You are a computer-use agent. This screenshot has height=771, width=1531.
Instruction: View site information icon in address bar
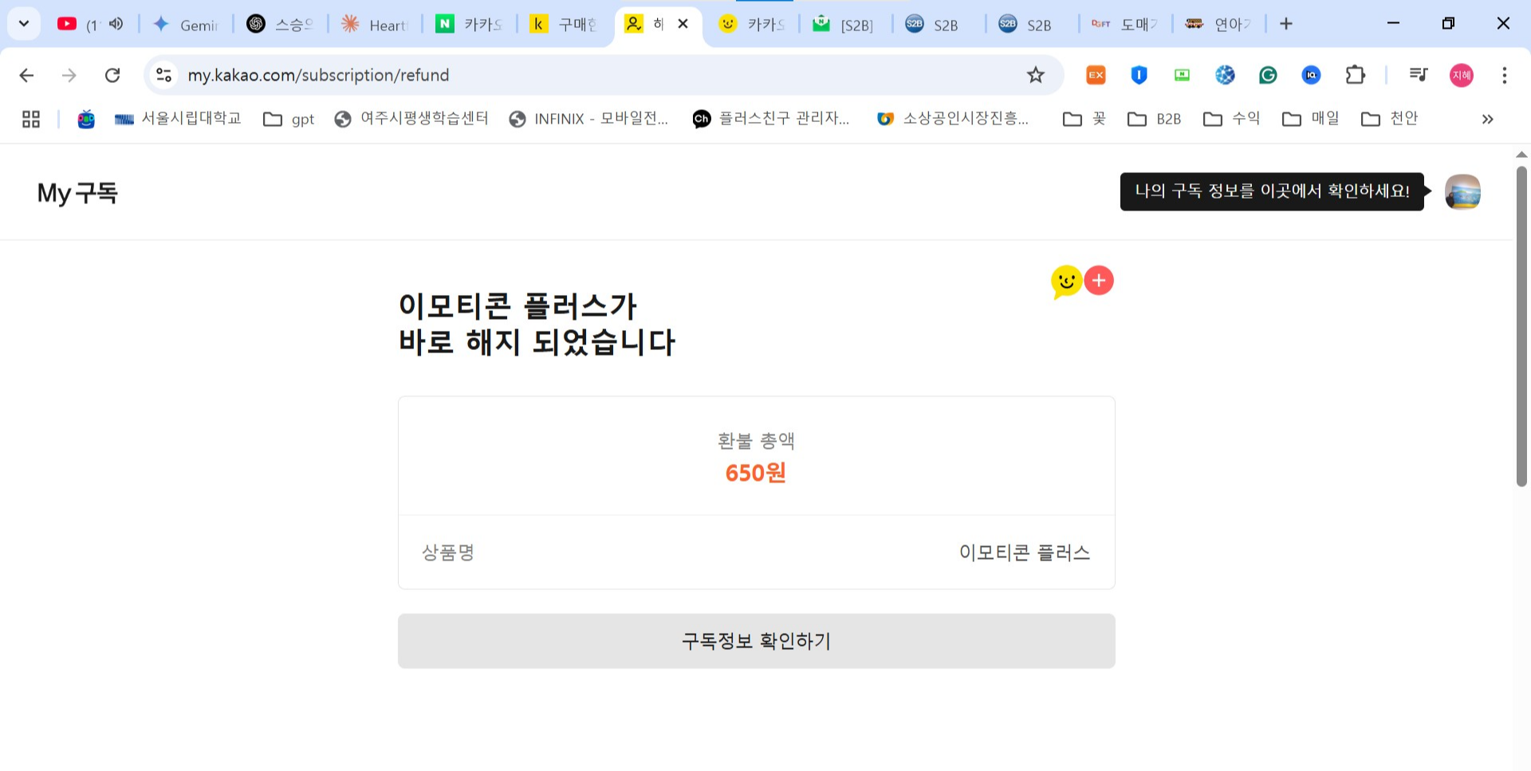coord(163,75)
